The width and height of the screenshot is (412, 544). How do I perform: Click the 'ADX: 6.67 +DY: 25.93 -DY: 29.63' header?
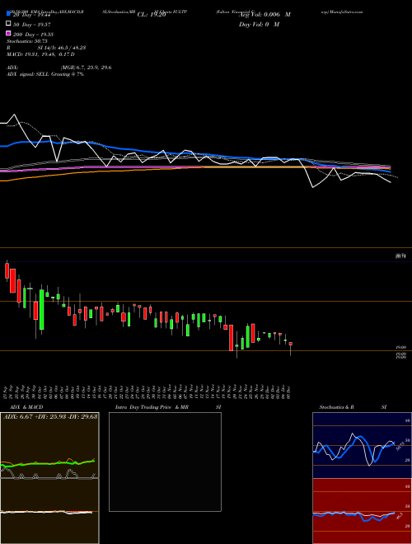click(50, 416)
